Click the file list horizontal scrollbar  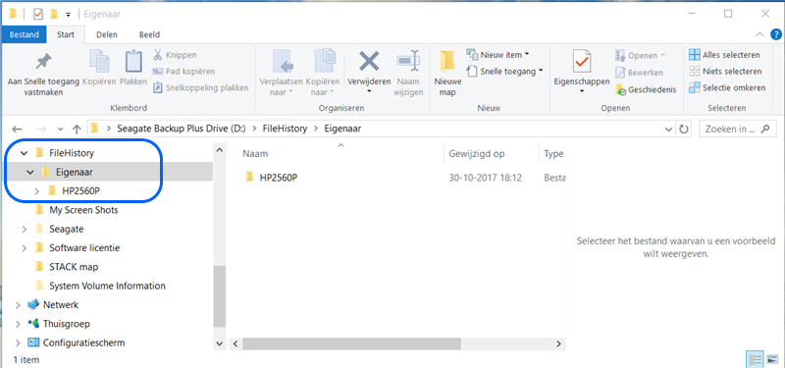353,344
